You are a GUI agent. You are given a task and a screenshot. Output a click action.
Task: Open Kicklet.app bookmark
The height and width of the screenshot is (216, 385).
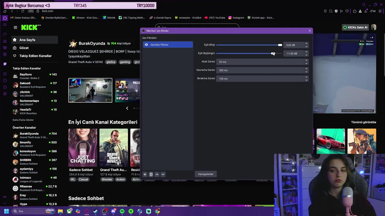tap(261, 18)
